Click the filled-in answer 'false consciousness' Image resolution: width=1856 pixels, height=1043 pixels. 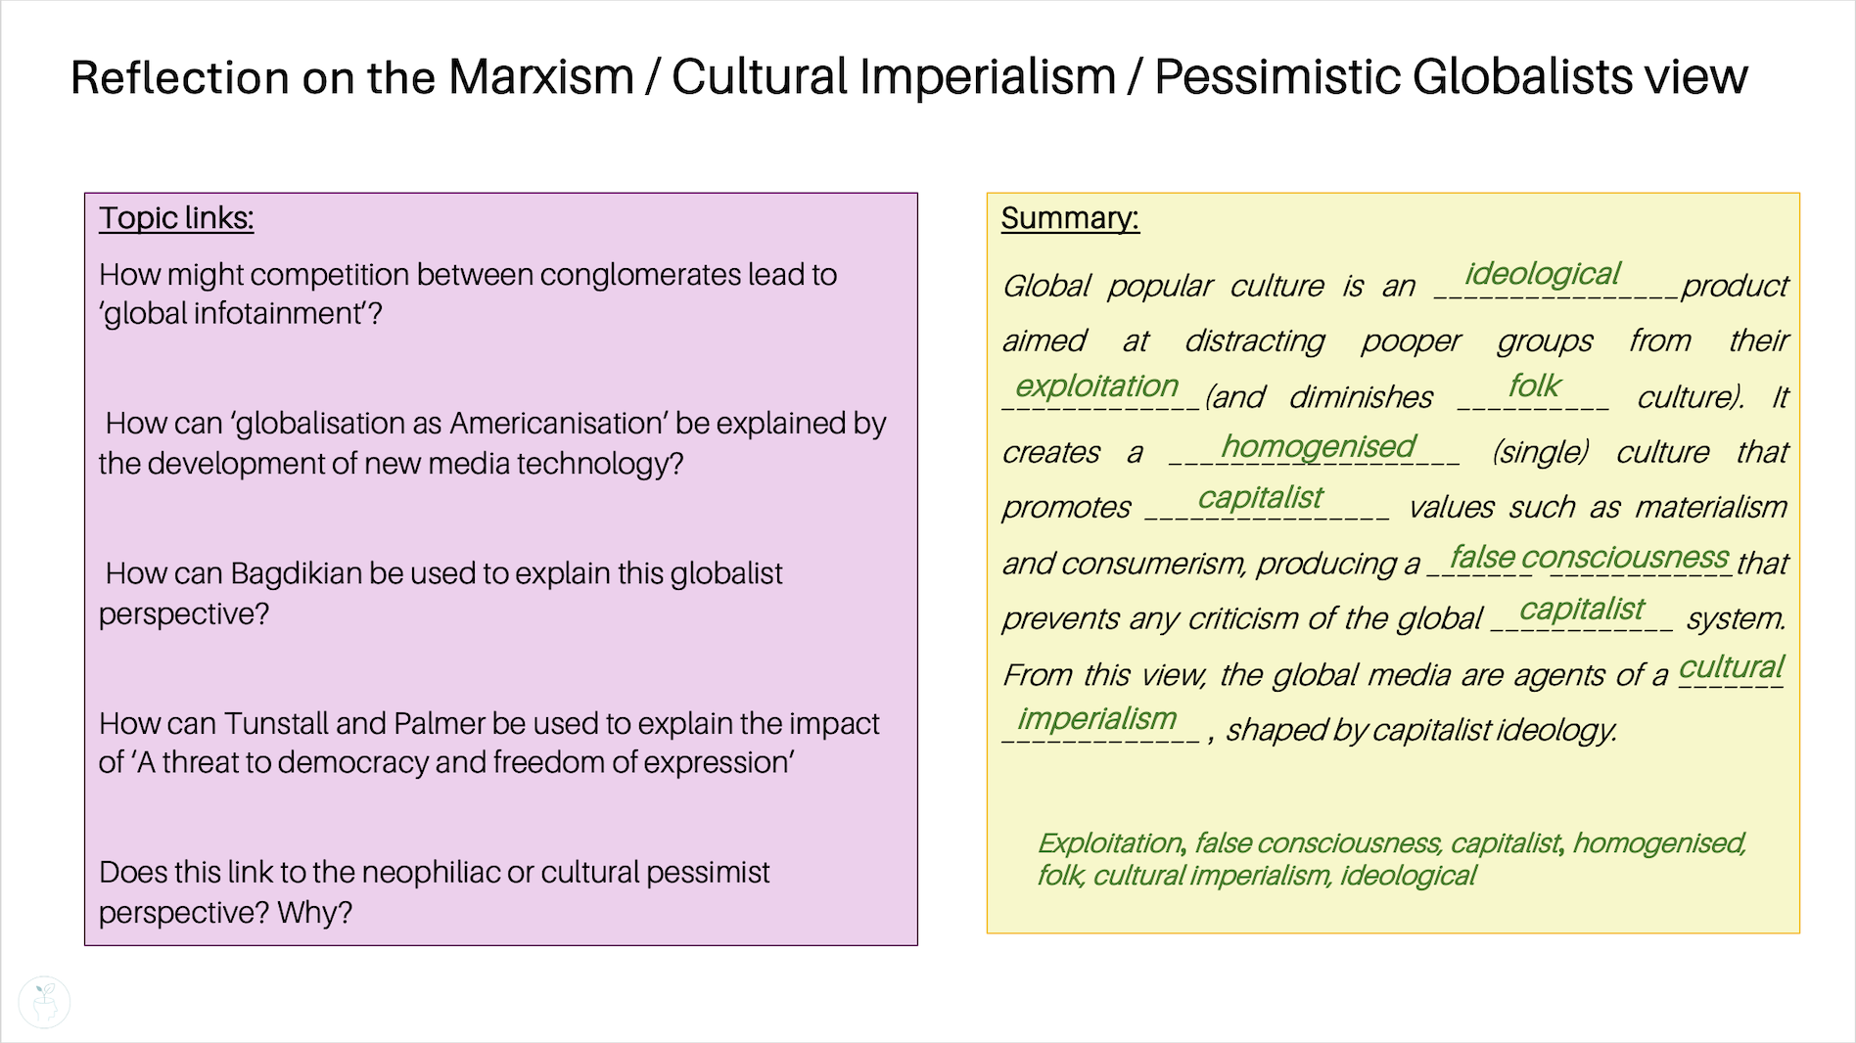[1589, 557]
